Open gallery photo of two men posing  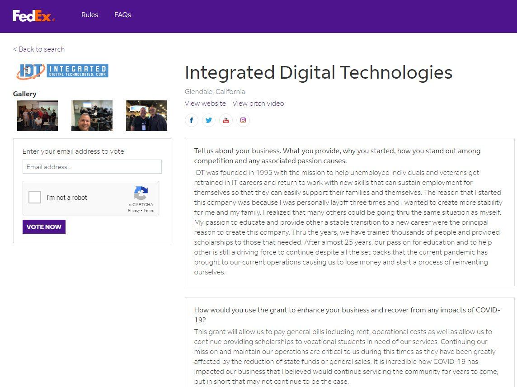146,116
